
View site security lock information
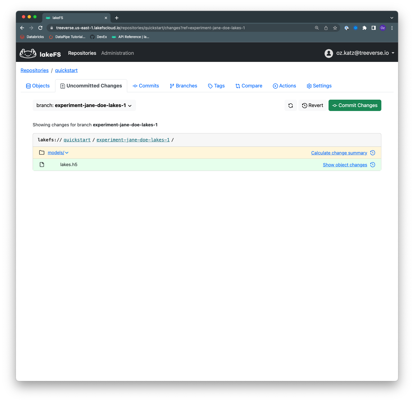click(x=52, y=28)
